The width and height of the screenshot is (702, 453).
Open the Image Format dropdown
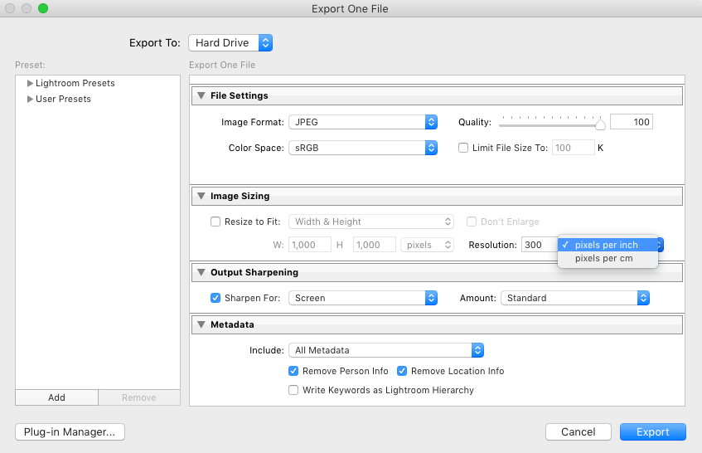click(363, 122)
